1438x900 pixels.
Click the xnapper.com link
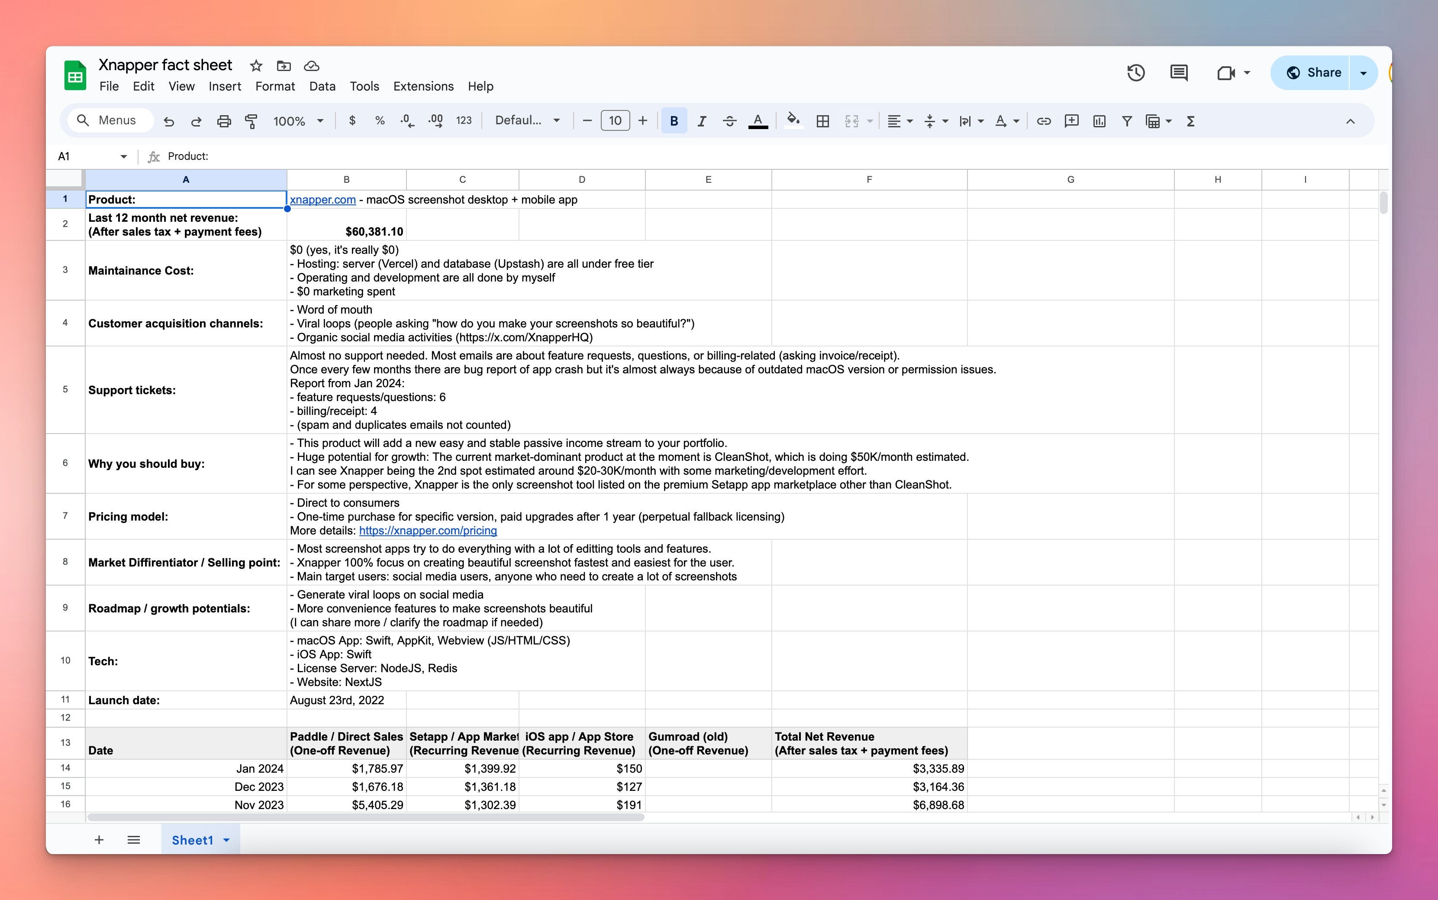(322, 199)
